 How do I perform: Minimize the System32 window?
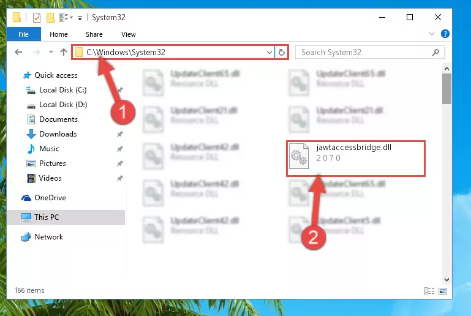tap(382, 17)
